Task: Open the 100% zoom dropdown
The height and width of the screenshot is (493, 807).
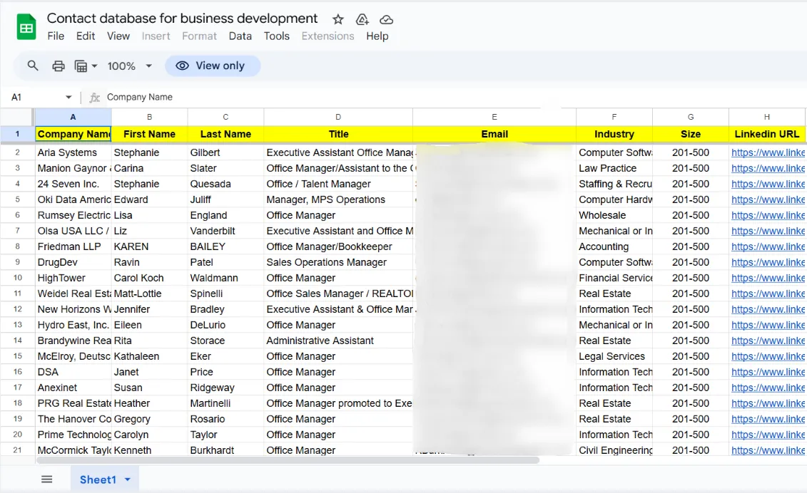Action: [x=130, y=66]
